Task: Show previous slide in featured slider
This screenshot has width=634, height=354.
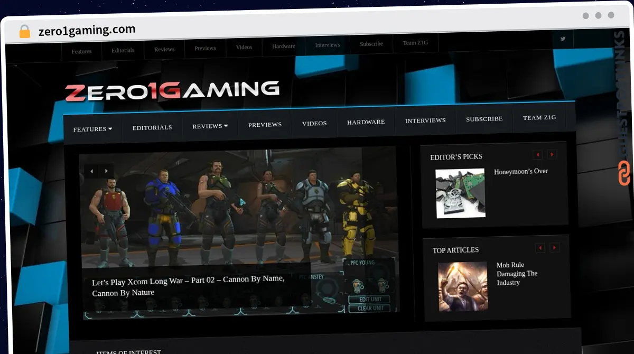Action: point(91,171)
